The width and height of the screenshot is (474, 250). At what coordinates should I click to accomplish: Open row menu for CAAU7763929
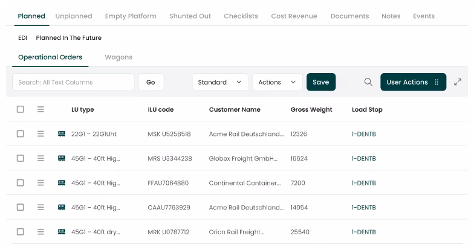[x=41, y=207]
